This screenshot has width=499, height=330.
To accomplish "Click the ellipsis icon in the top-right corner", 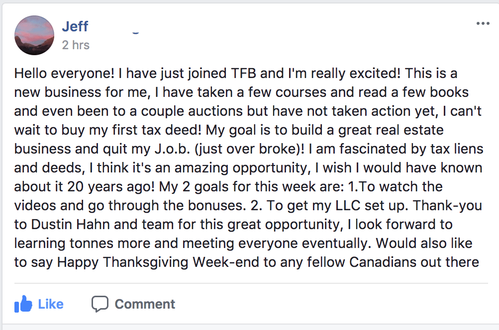I will coord(482,23).
